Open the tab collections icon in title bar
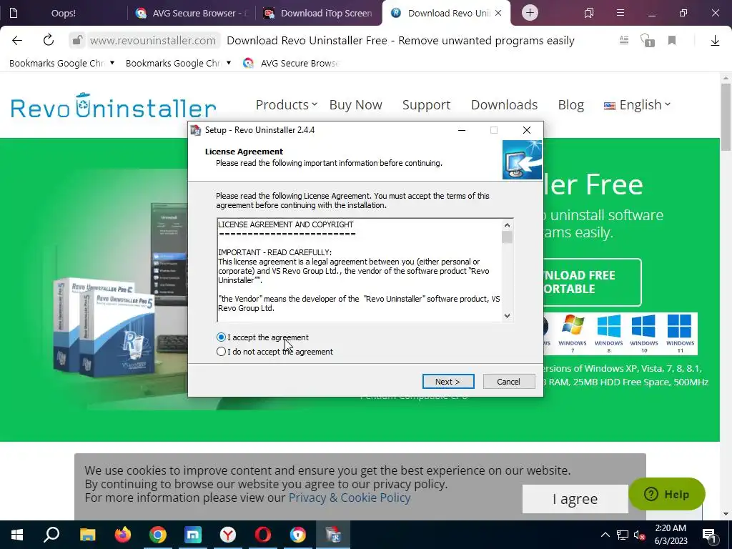The image size is (732, 549). pyautogui.click(x=589, y=13)
